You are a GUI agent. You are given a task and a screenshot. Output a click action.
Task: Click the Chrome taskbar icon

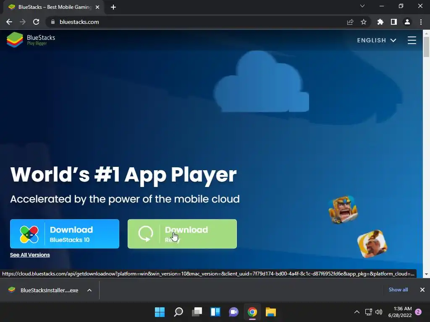pos(252,312)
